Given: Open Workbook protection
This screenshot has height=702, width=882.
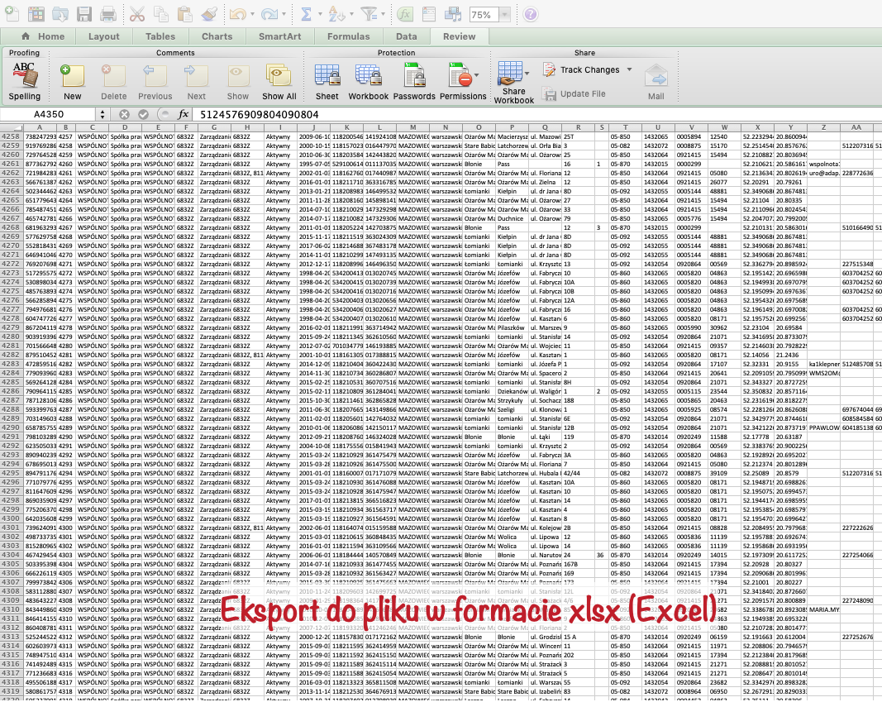Looking at the screenshot, I should (x=368, y=81).
